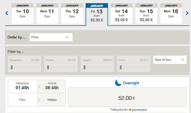The height and width of the screenshot is (113, 191).
Task: Click the Arrival time slider handle
Action: [48, 67]
